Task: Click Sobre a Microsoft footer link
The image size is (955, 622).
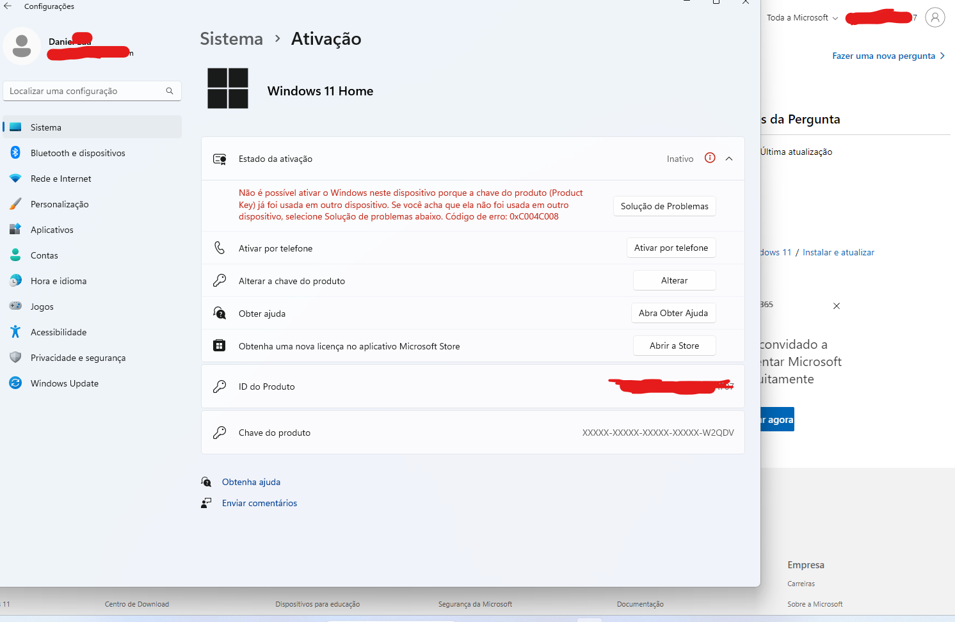Action: (815, 604)
